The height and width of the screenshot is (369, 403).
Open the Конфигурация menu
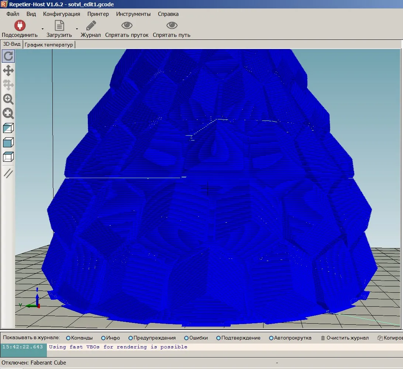pos(61,14)
